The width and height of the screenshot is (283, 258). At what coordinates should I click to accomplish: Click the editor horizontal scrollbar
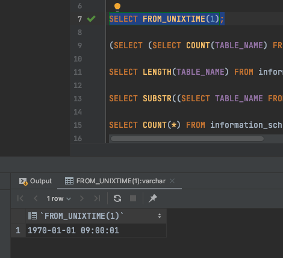click(x=187, y=139)
